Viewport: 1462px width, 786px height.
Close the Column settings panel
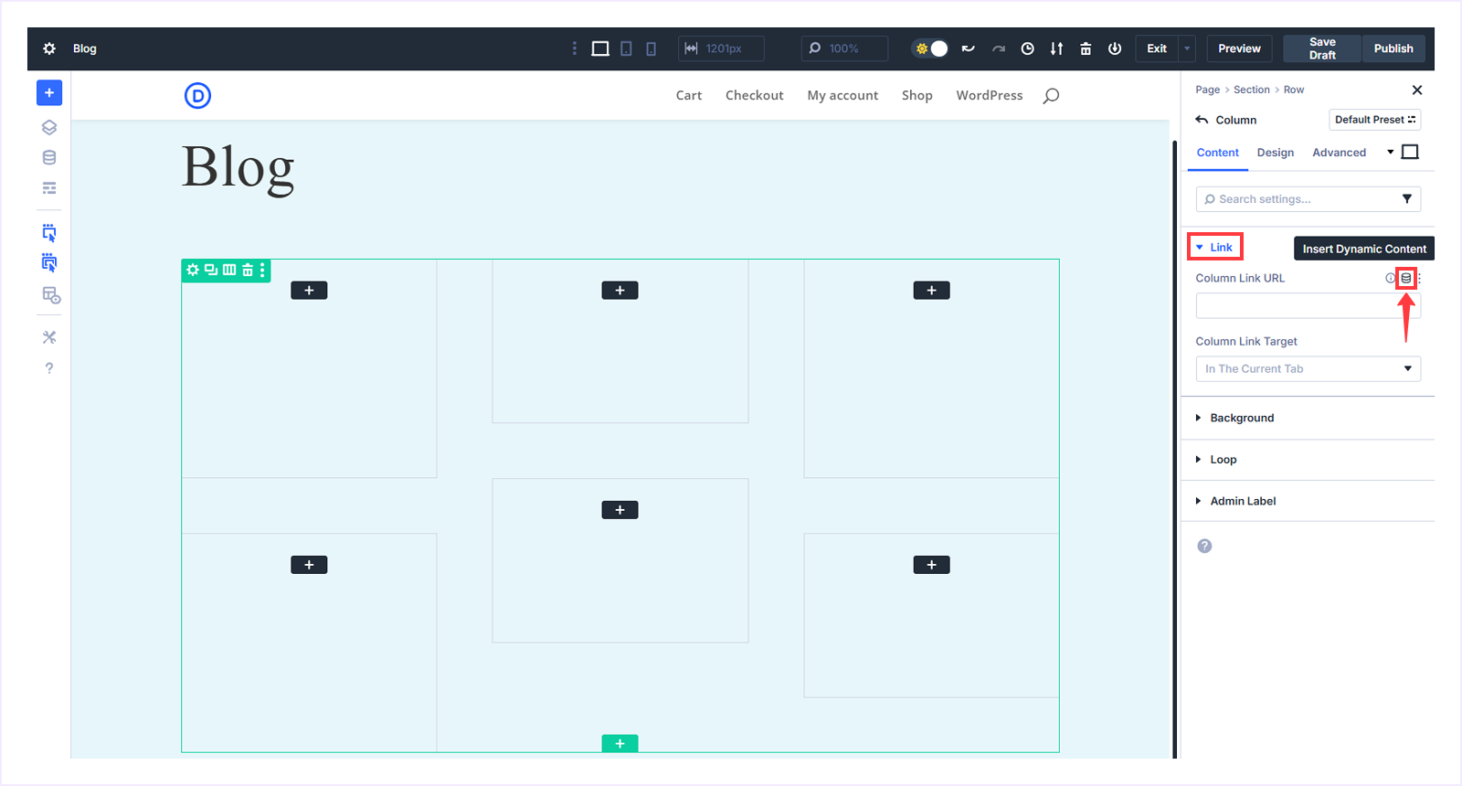pos(1417,90)
